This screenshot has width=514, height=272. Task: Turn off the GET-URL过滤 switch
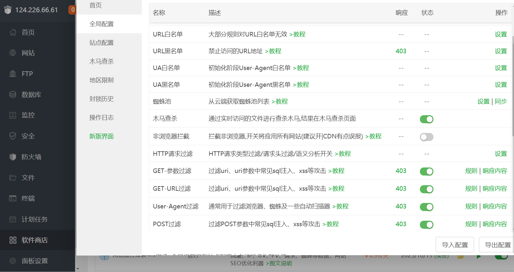[x=426, y=189]
